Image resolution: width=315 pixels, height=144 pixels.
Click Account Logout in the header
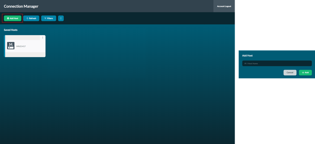click(x=224, y=6)
